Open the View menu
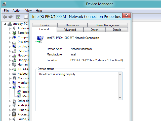The image size is (161, 121). pyautogui.click(x=28, y=11)
